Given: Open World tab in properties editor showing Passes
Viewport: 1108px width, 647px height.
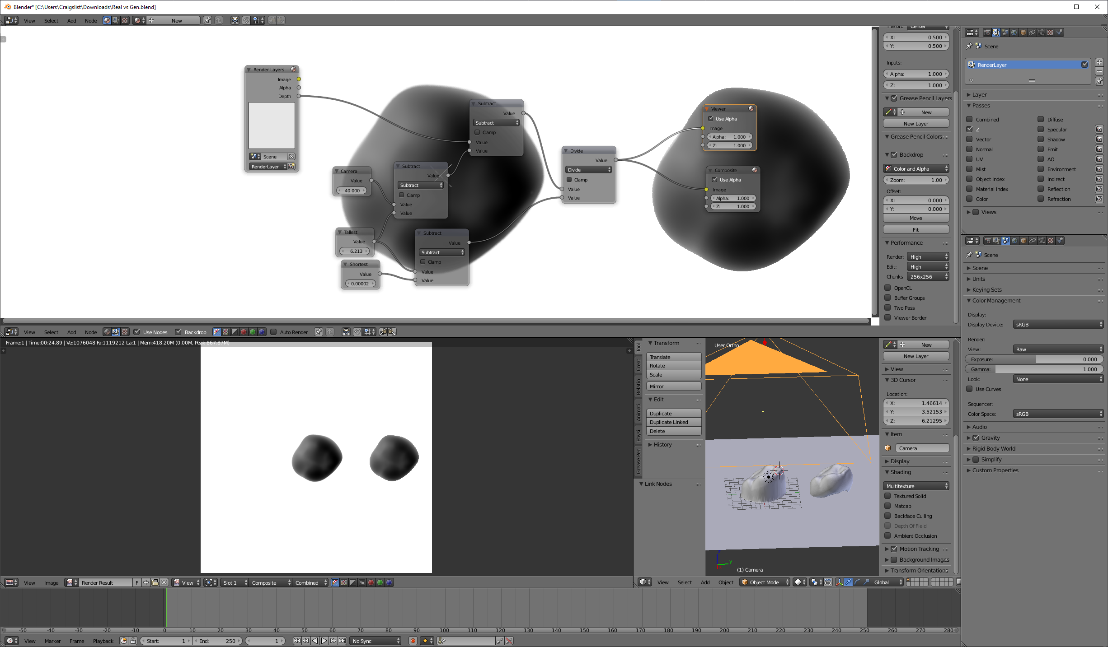Looking at the screenshot, I should (x=1014, y=33).
